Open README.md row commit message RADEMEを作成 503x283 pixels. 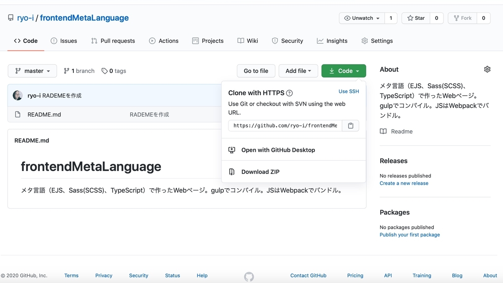149,114
